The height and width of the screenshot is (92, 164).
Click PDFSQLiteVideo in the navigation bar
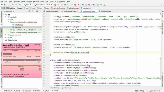[9, 8]
